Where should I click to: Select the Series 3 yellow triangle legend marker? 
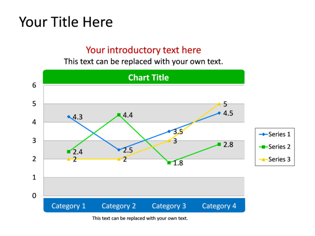click(263, 159)
